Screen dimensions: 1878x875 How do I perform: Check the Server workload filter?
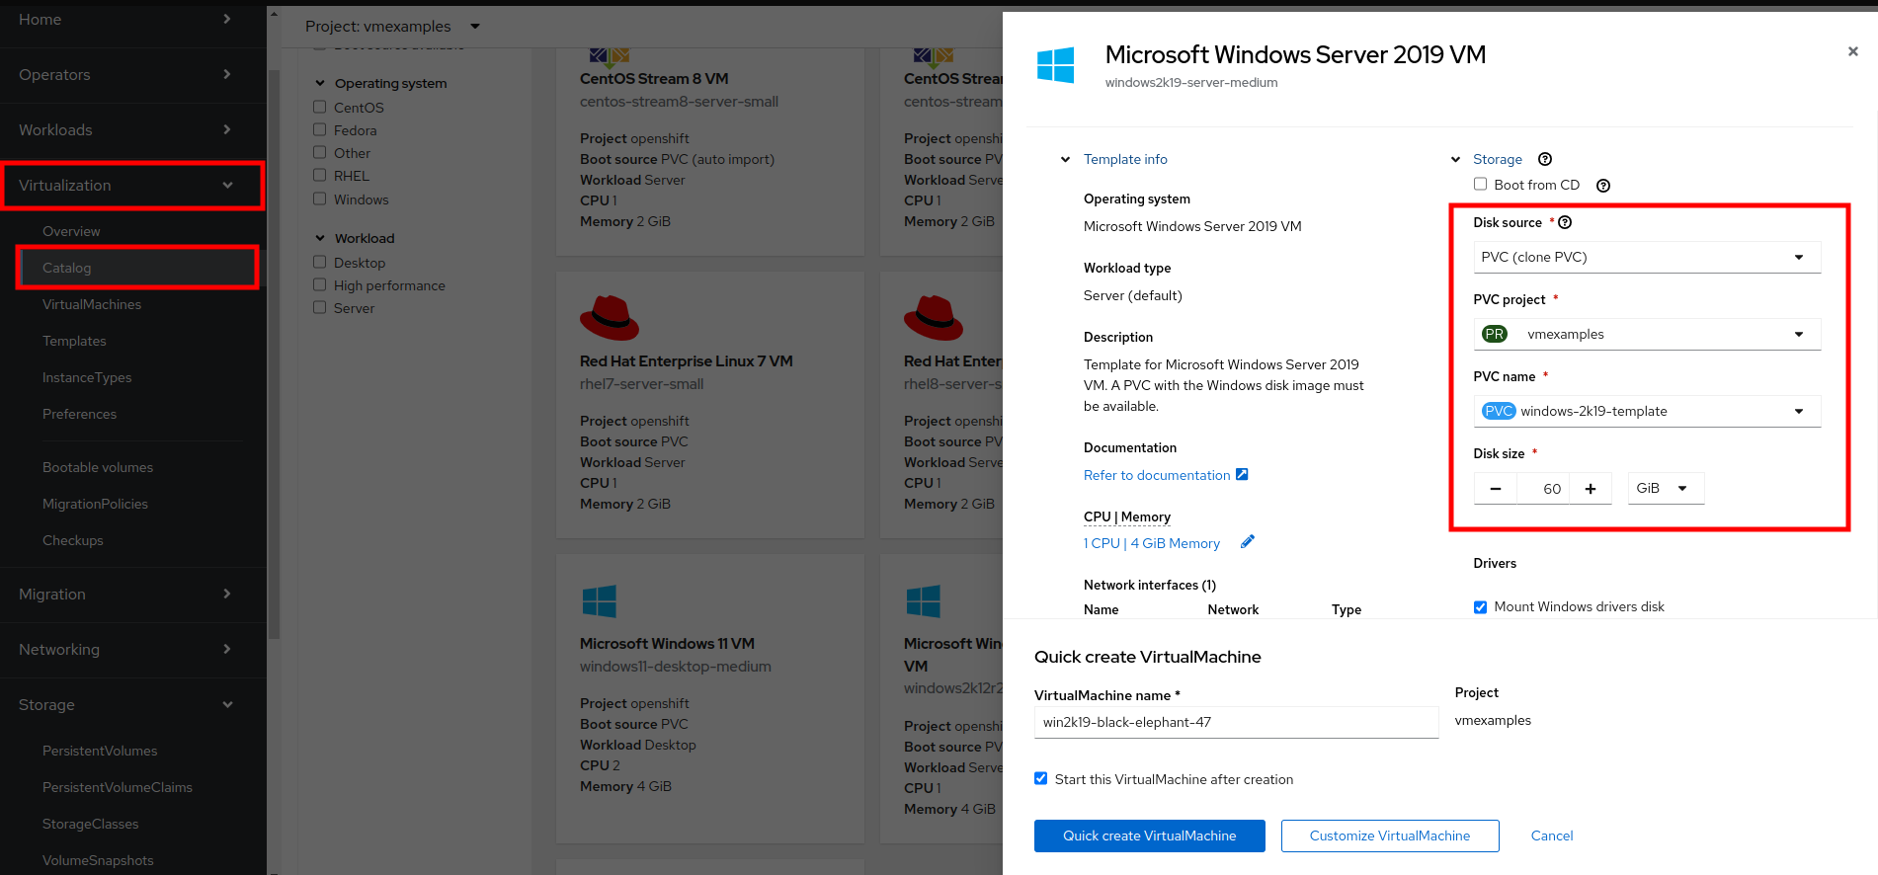320,307
